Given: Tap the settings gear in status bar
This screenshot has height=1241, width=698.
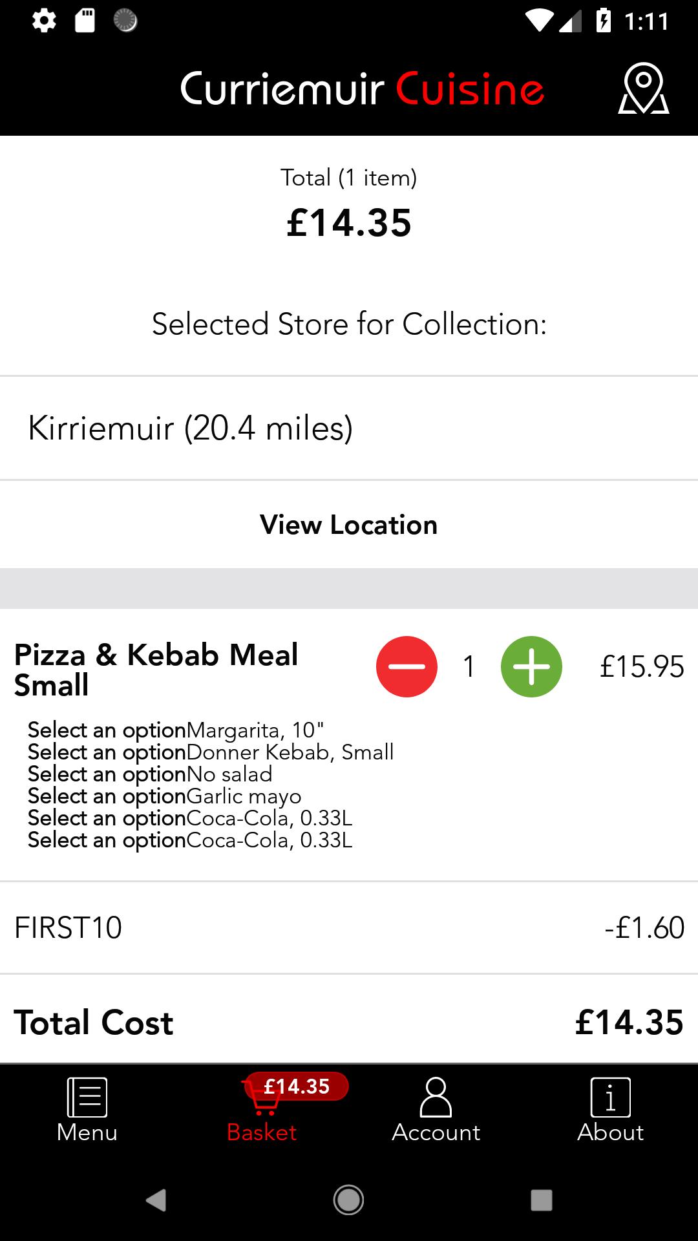Looking at the screenshot, I should click(44, 21).
